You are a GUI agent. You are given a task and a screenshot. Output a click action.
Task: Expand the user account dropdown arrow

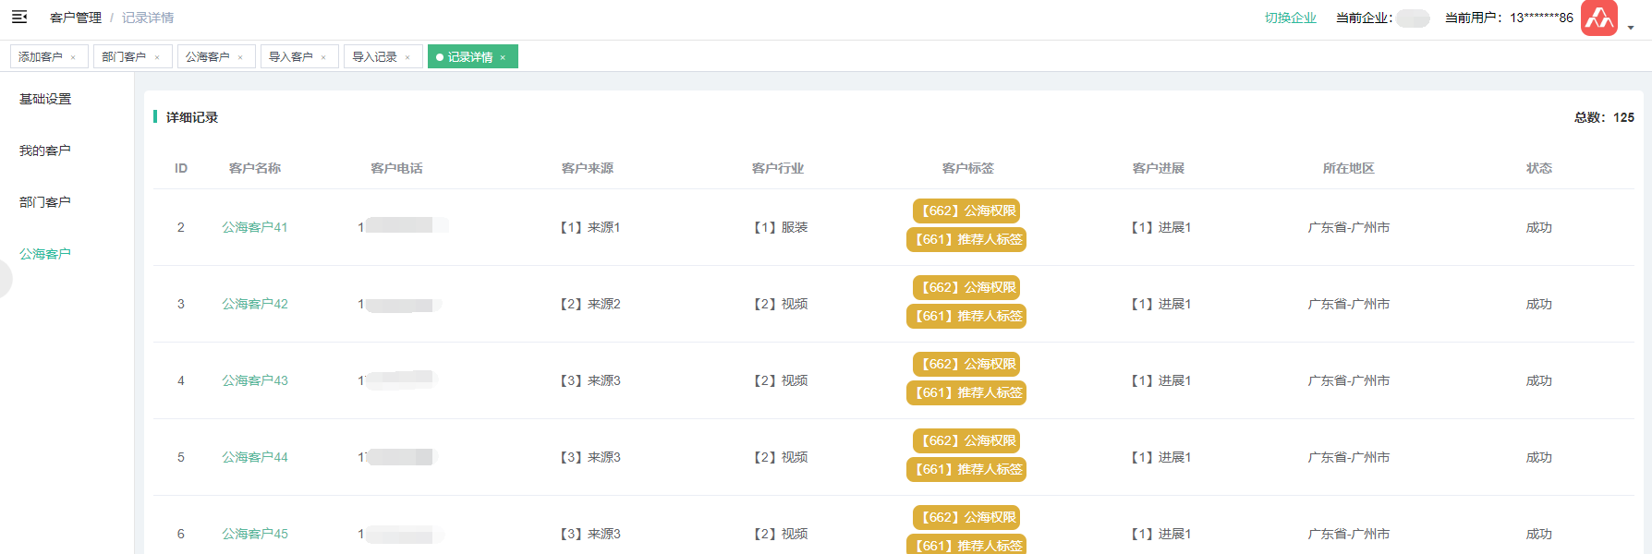pos(1631,28)
